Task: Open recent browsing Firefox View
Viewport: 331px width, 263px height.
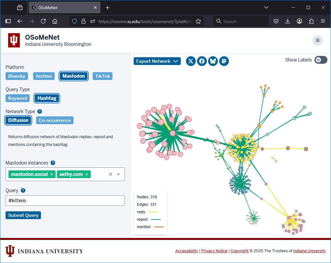Action: pyautogui.click(x=20, y=7)
